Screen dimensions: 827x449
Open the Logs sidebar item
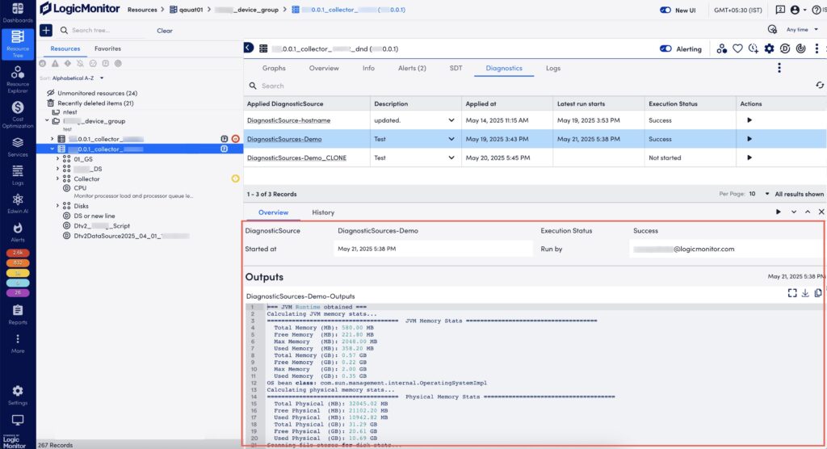[18, 175]
